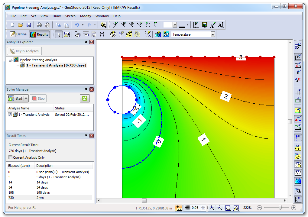Select the '2 yrs' result time row

pos(50,198)
